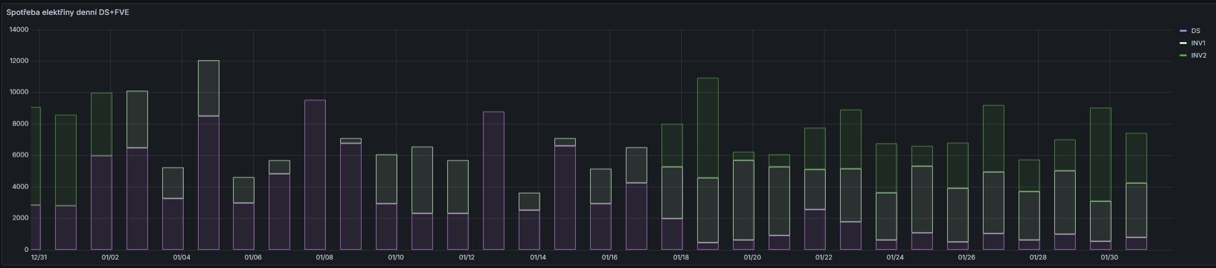Select the INV1 segment on the 01/04 bar
This screenshot has height=268, width=1216.
(173, 183)
